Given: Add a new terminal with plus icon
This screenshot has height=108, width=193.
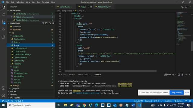Looking at the screenshot, I should pyautogui.click(x=173, y=75).
